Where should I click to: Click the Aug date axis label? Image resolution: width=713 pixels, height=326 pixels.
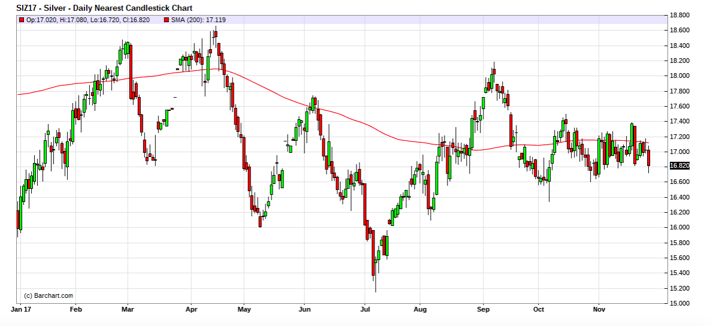(420, 310)
